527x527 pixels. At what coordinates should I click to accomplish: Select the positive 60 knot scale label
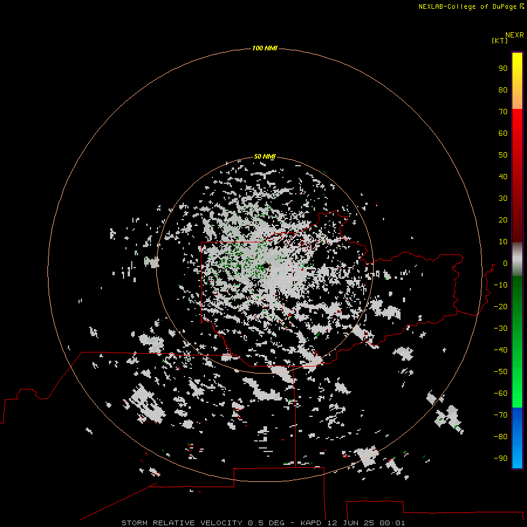503,133
